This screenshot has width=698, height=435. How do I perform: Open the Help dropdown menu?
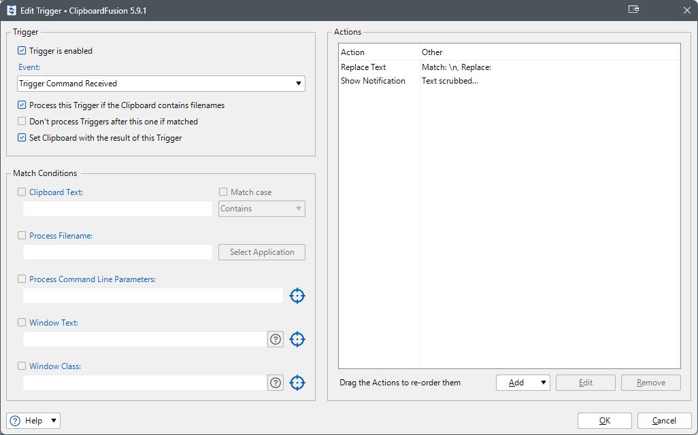(x=33, y=421)
